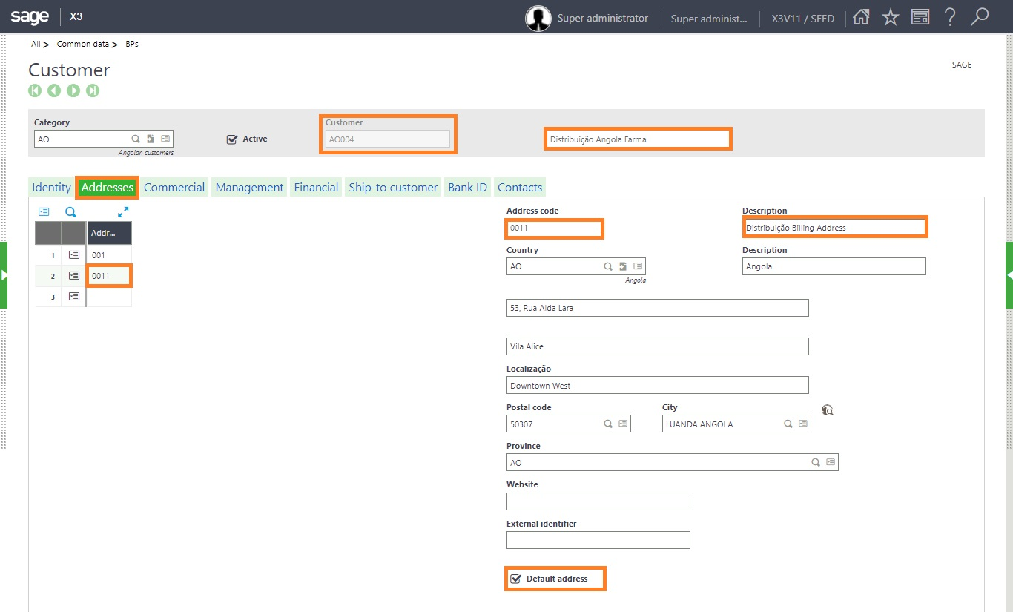Go to next customer record
This screenshot has width=1013, height=612.
point(73,91)
